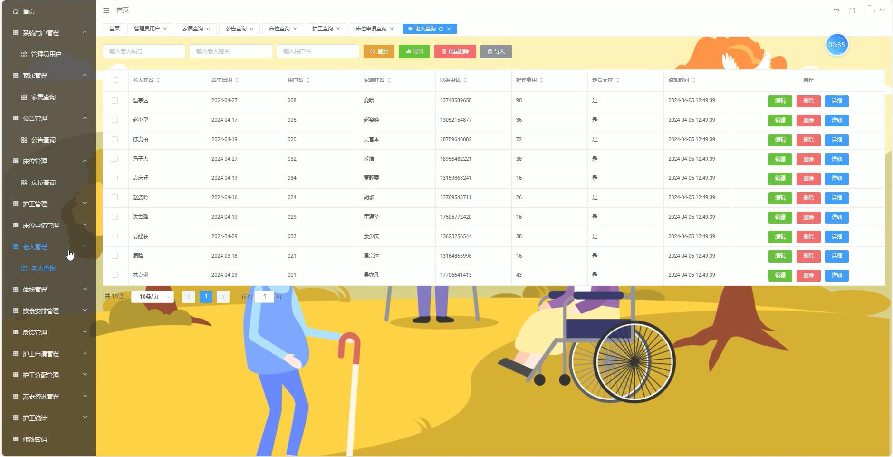This screenshot has width=893, height=457.
Task: Refresh the 老人查询 tab icon
Action: pos(441,29)
